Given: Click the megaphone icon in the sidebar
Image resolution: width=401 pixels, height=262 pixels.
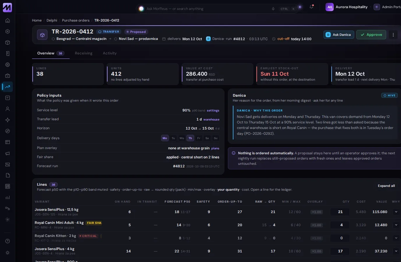Looking at the screenshot, I should 8,153.
